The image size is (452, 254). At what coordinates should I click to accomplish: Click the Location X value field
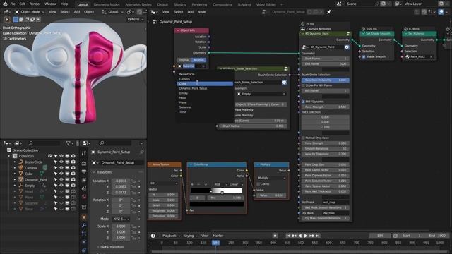[x=121, y=181]
